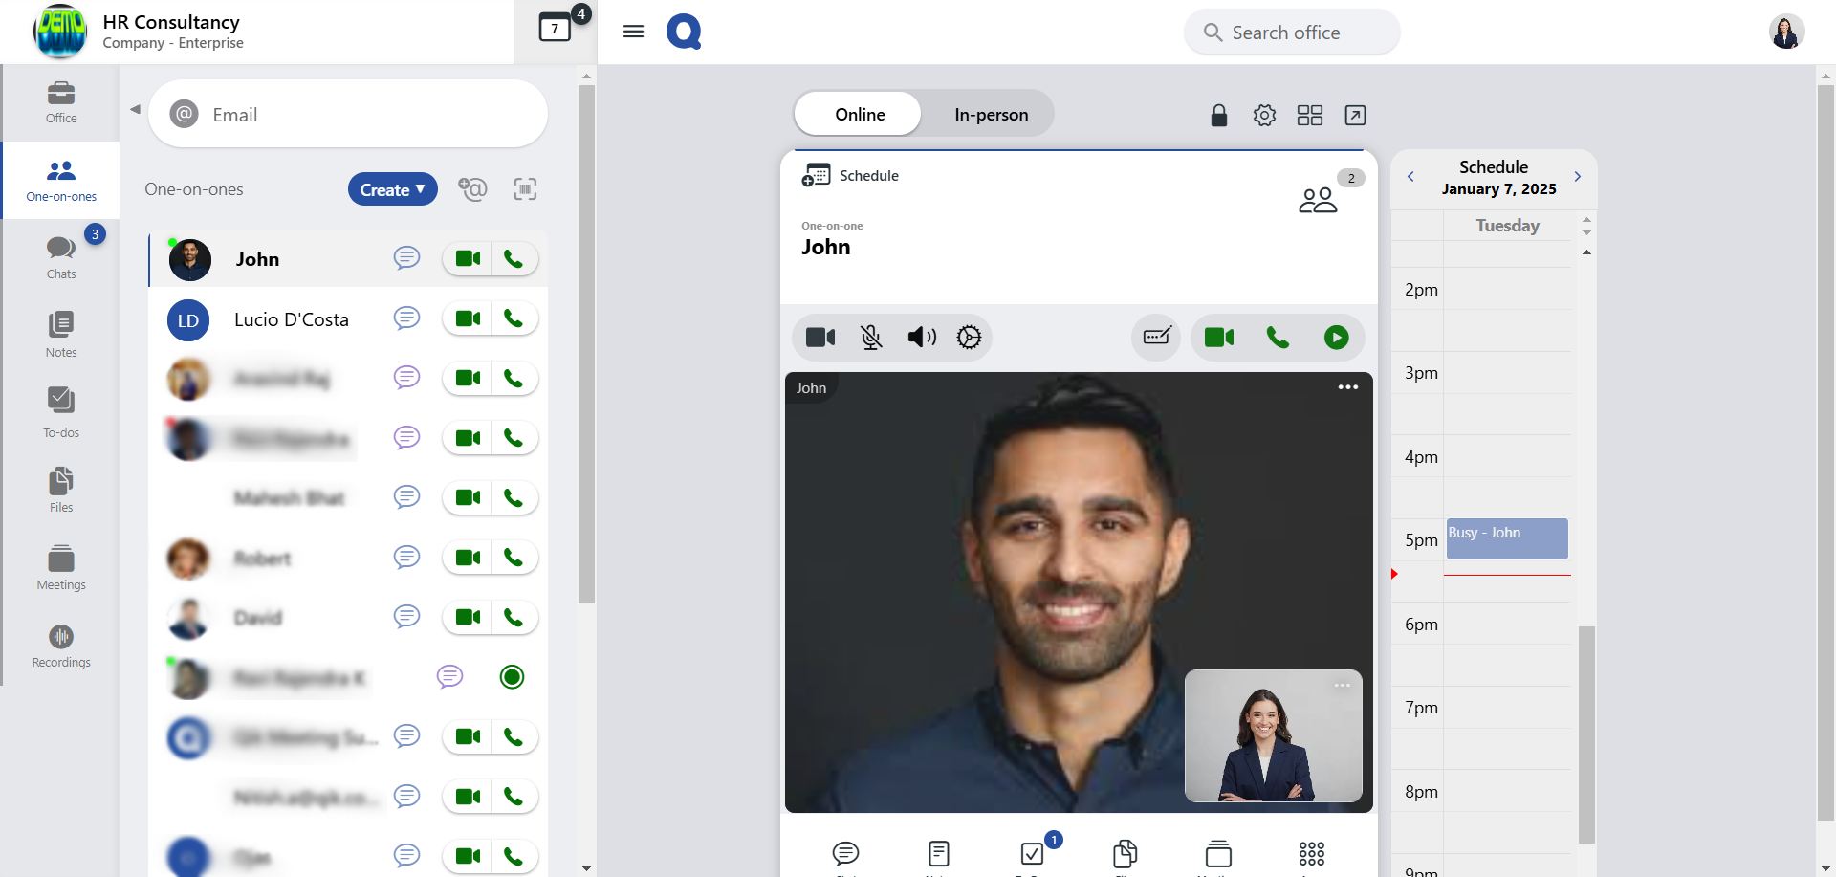
Task: Click the 6pm time slot
Action: (1507, 624)
